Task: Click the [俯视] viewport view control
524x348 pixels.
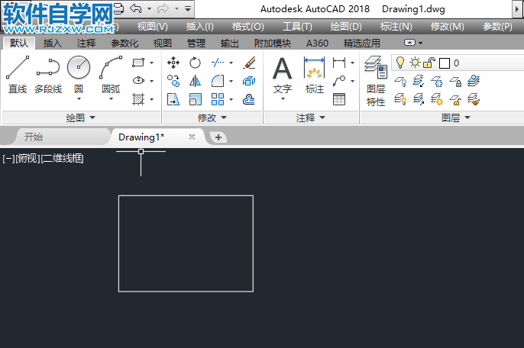Action: (28, 158)
